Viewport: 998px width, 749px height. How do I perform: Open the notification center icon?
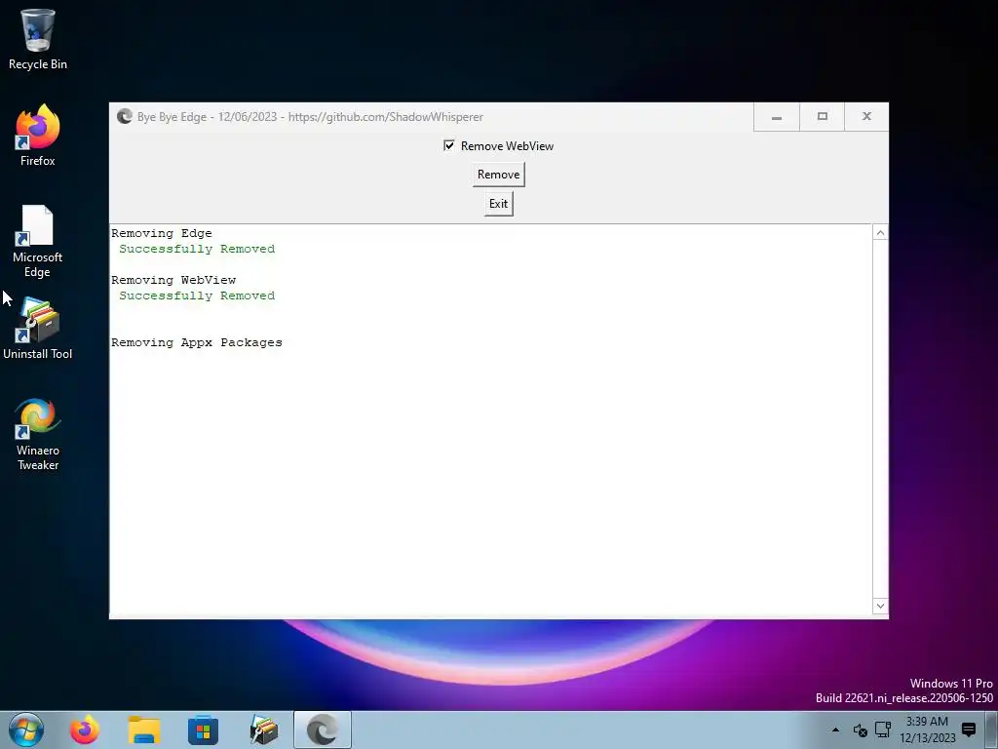click(969, 729)
